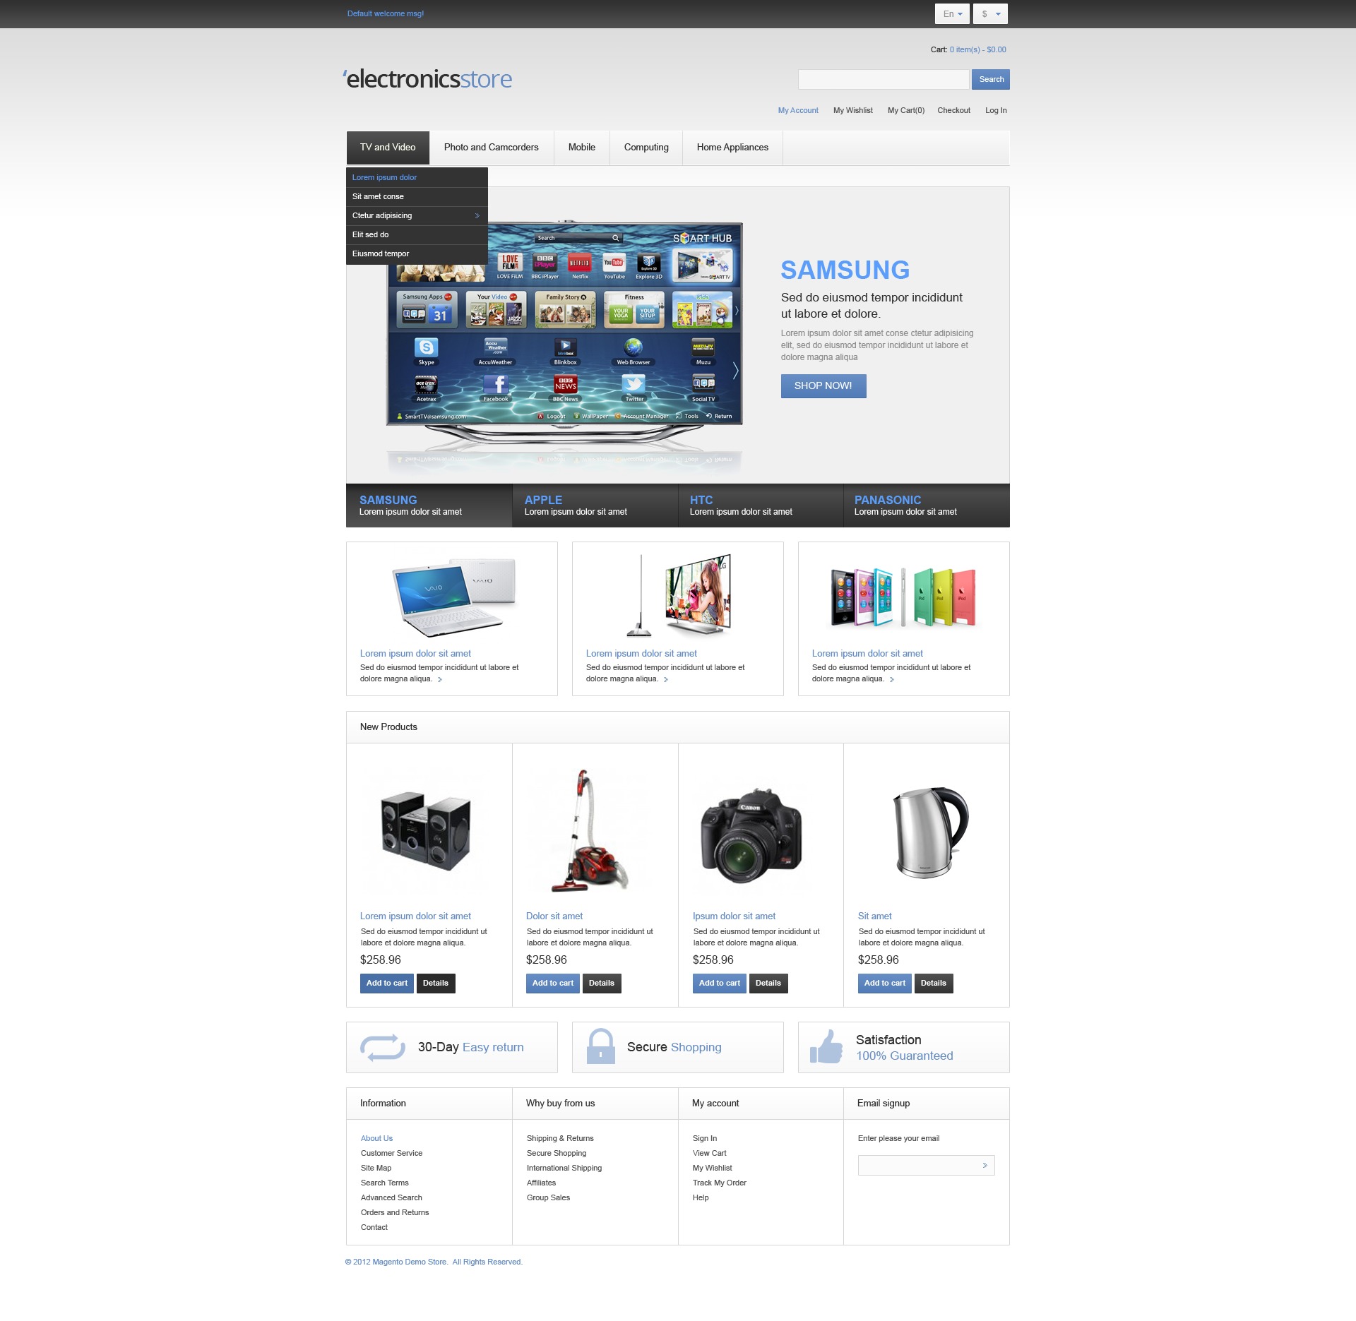Open Site Map footer link
This screenshot has height=1321, width=1356.
pos(376,1168)
